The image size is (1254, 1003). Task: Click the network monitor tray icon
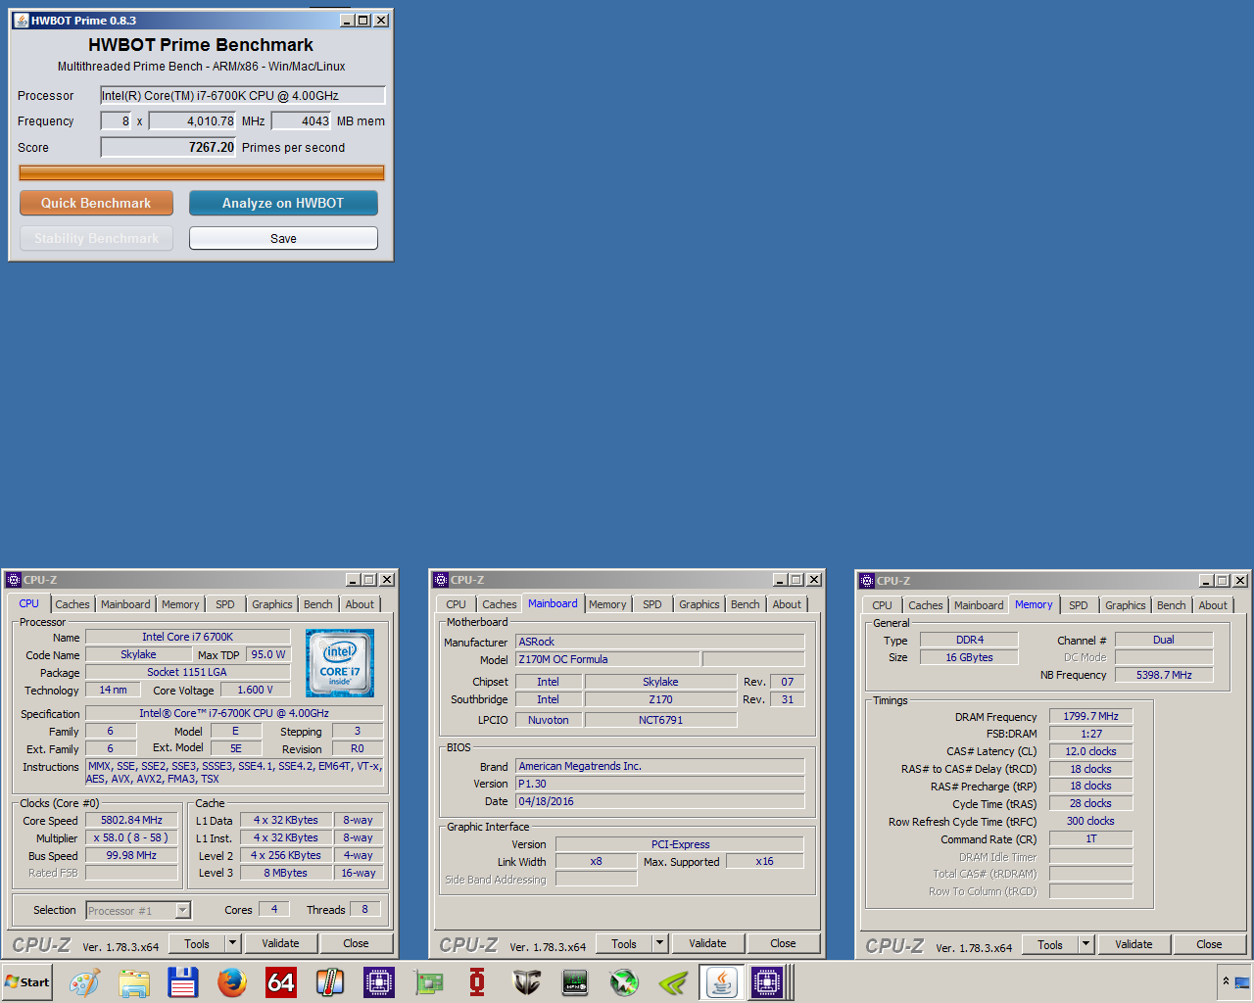tap(1241, 981)
